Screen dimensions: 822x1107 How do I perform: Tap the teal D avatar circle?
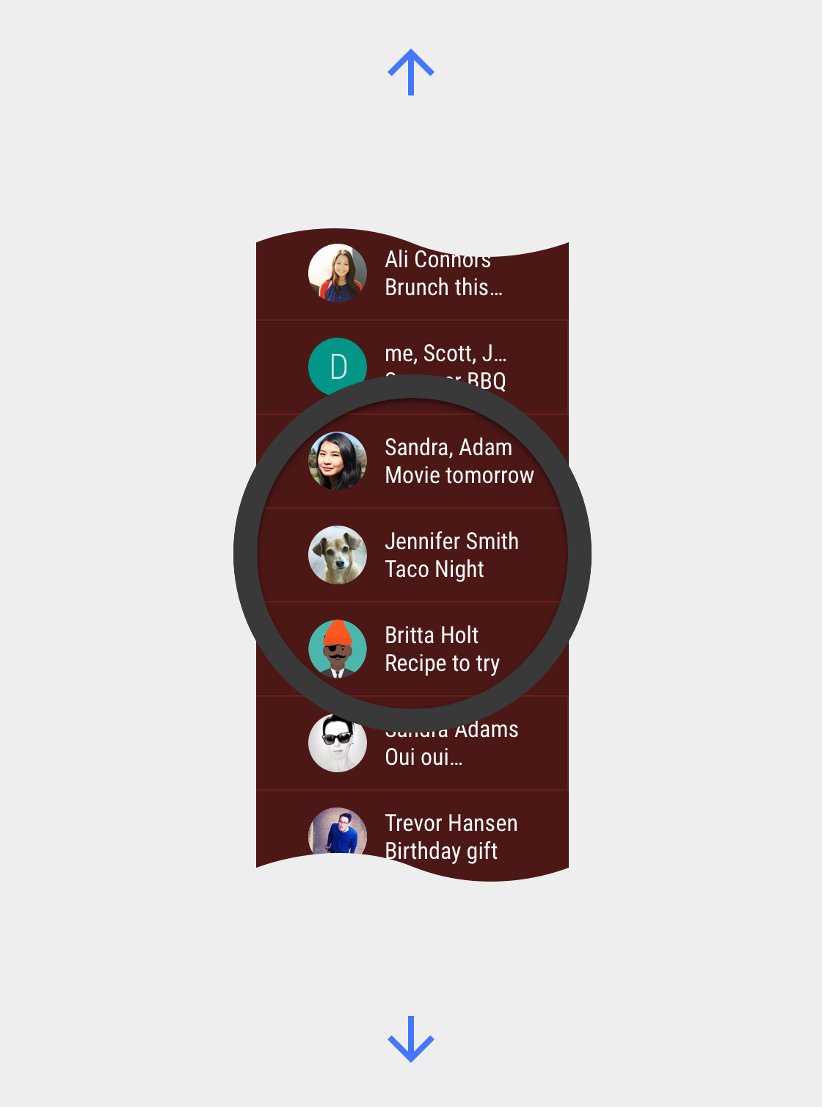click(338, 366)
